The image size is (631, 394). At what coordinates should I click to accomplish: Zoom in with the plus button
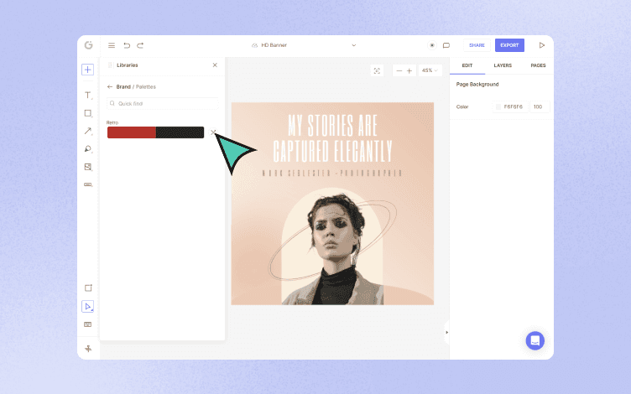coord(409,70)
